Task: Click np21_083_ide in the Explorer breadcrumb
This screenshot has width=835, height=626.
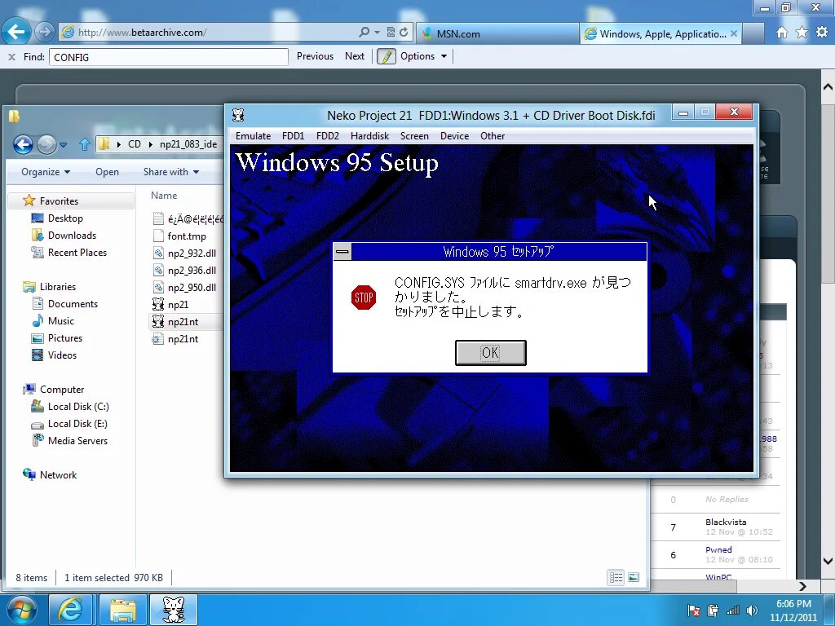Action: (x=188, y=144)
